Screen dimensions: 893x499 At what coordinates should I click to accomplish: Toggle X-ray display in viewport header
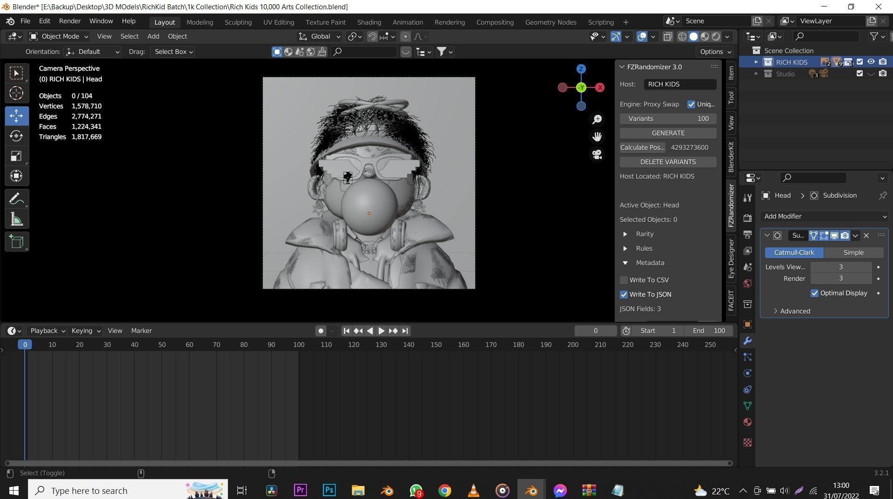(668, 37)
